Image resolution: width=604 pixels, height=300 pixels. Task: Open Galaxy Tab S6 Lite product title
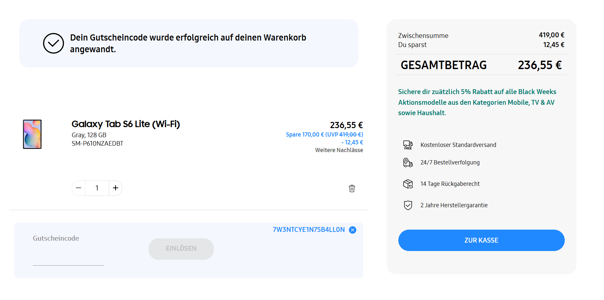tap(126, 124)
